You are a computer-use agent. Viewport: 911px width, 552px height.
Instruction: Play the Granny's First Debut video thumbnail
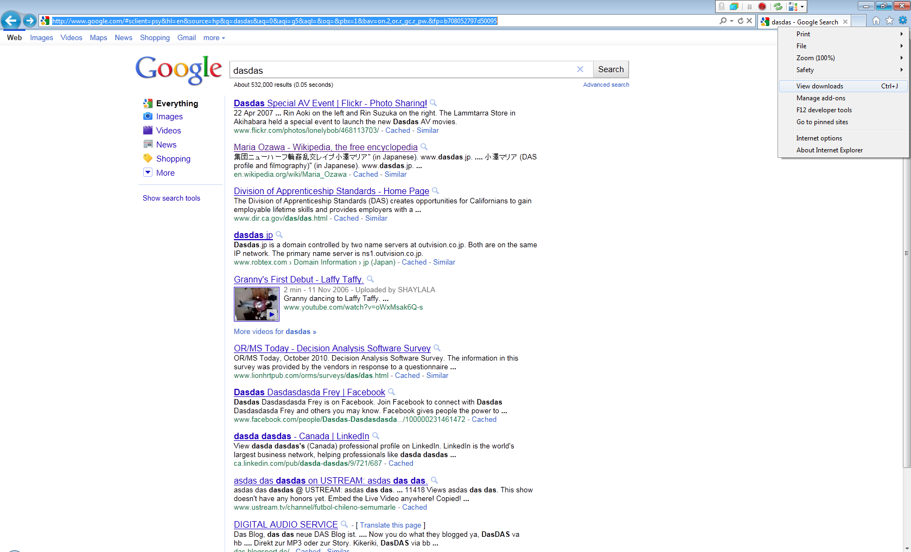[x=257, y=304]
